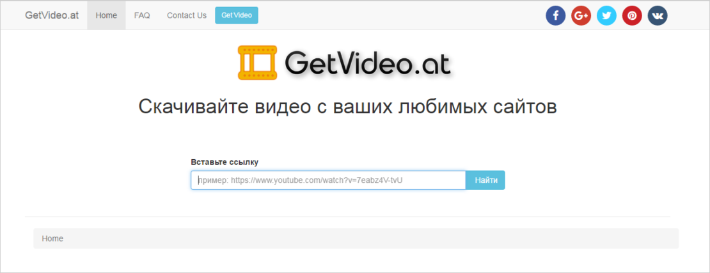Click the Home breadcrumb entry

(52, 238)
